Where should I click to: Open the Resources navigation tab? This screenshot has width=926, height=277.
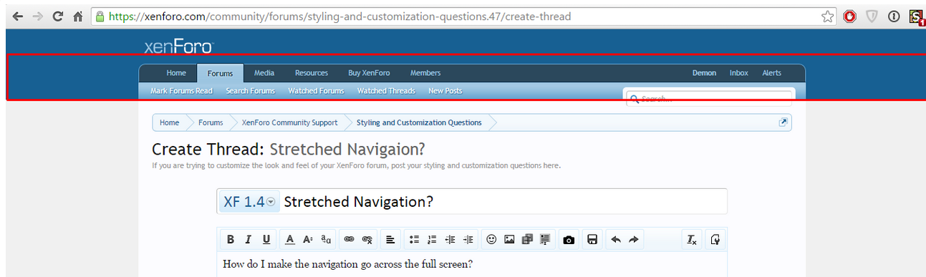coord(312,73)
